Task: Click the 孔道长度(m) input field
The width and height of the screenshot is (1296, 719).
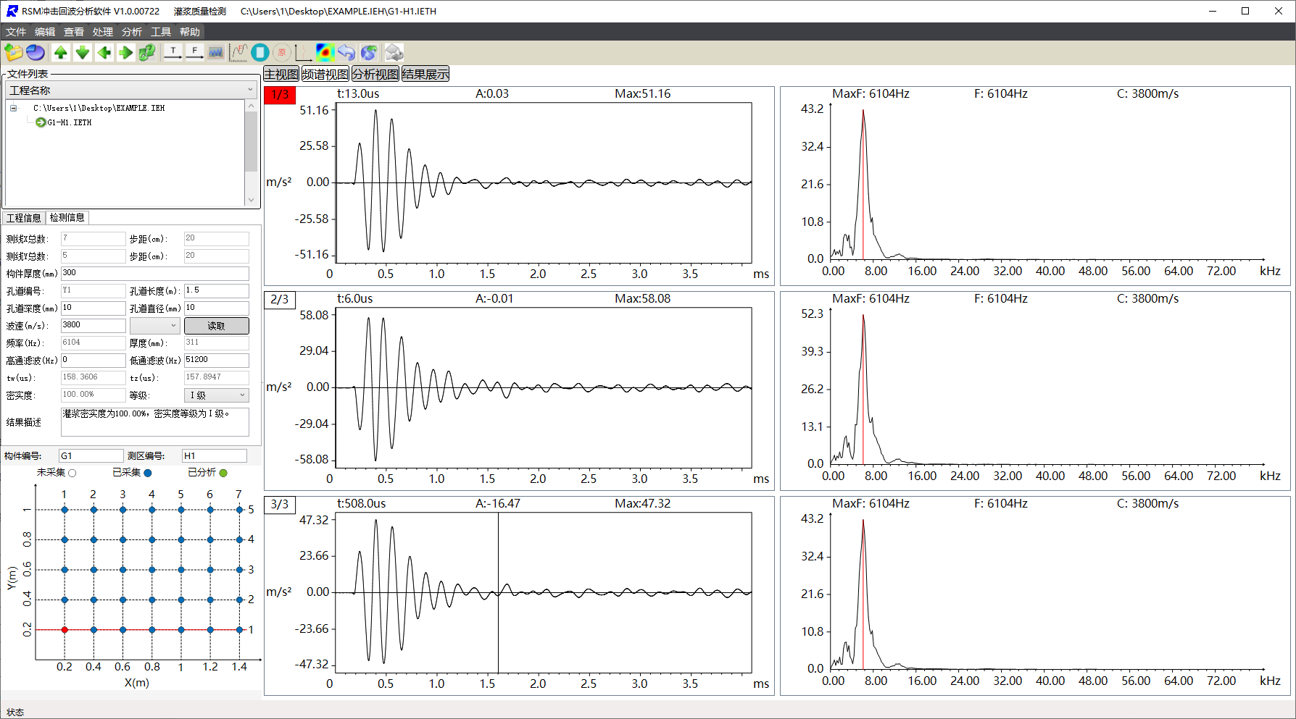Action: [x=217, y=290]
